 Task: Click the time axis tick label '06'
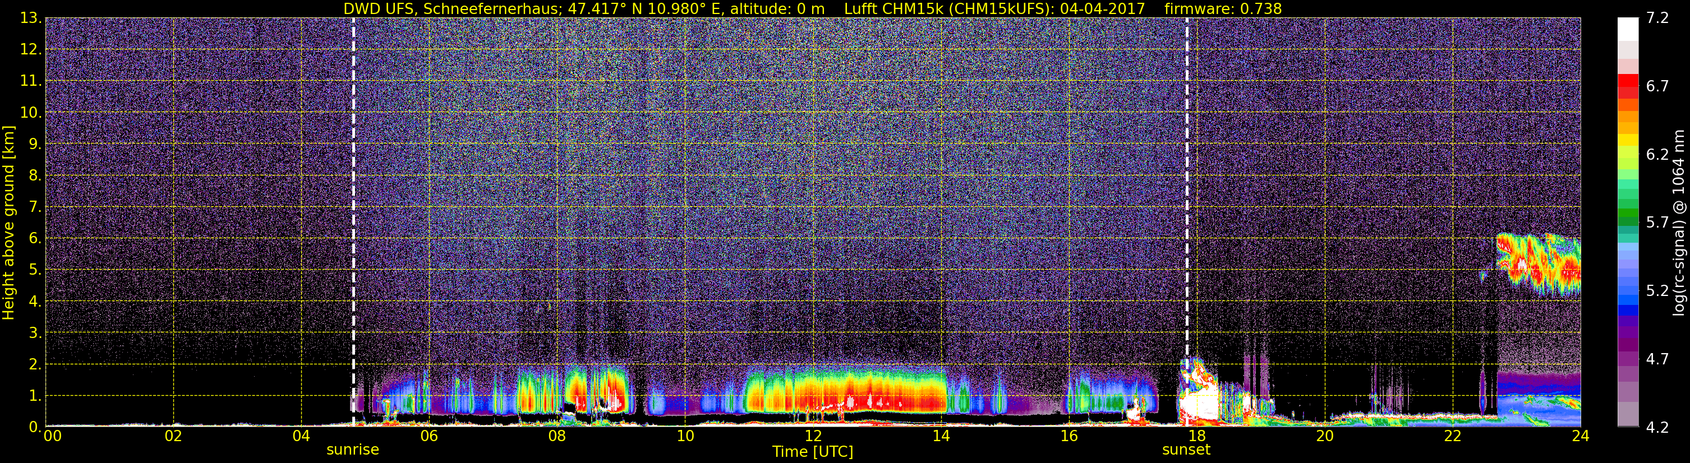point(429,436)
